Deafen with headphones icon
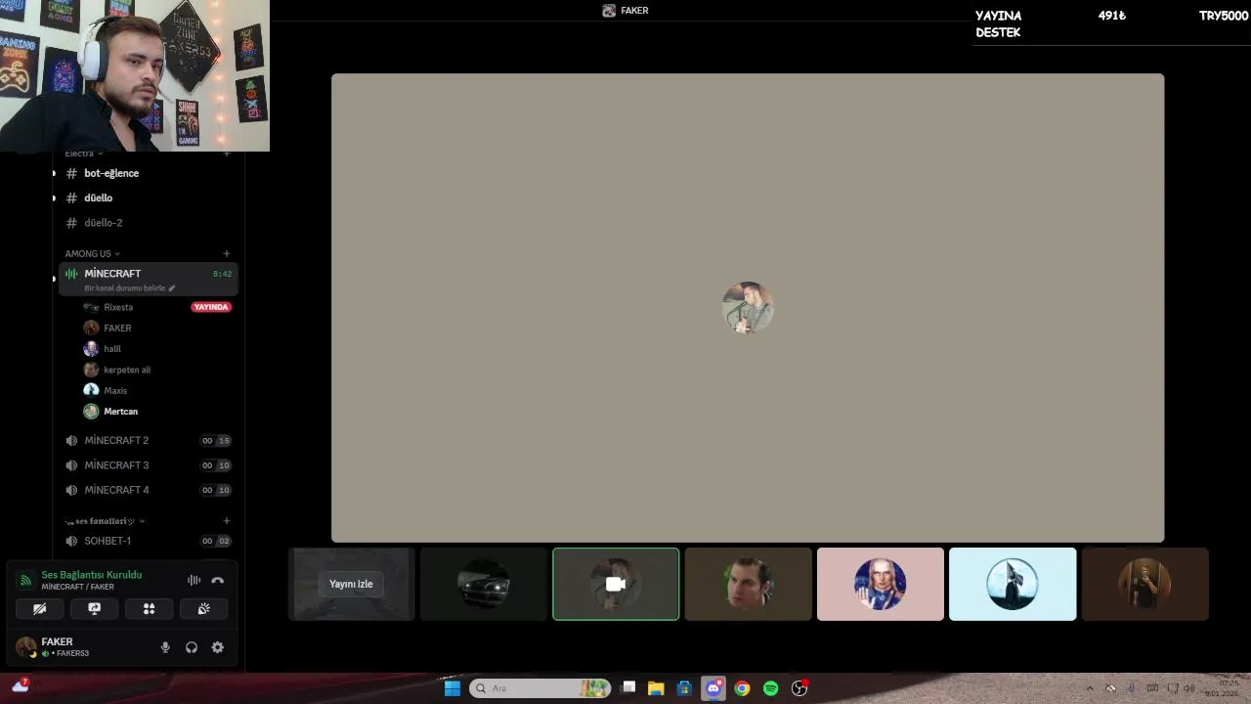The height and width of the screenshot is (704, 1251). click(192, 647)
